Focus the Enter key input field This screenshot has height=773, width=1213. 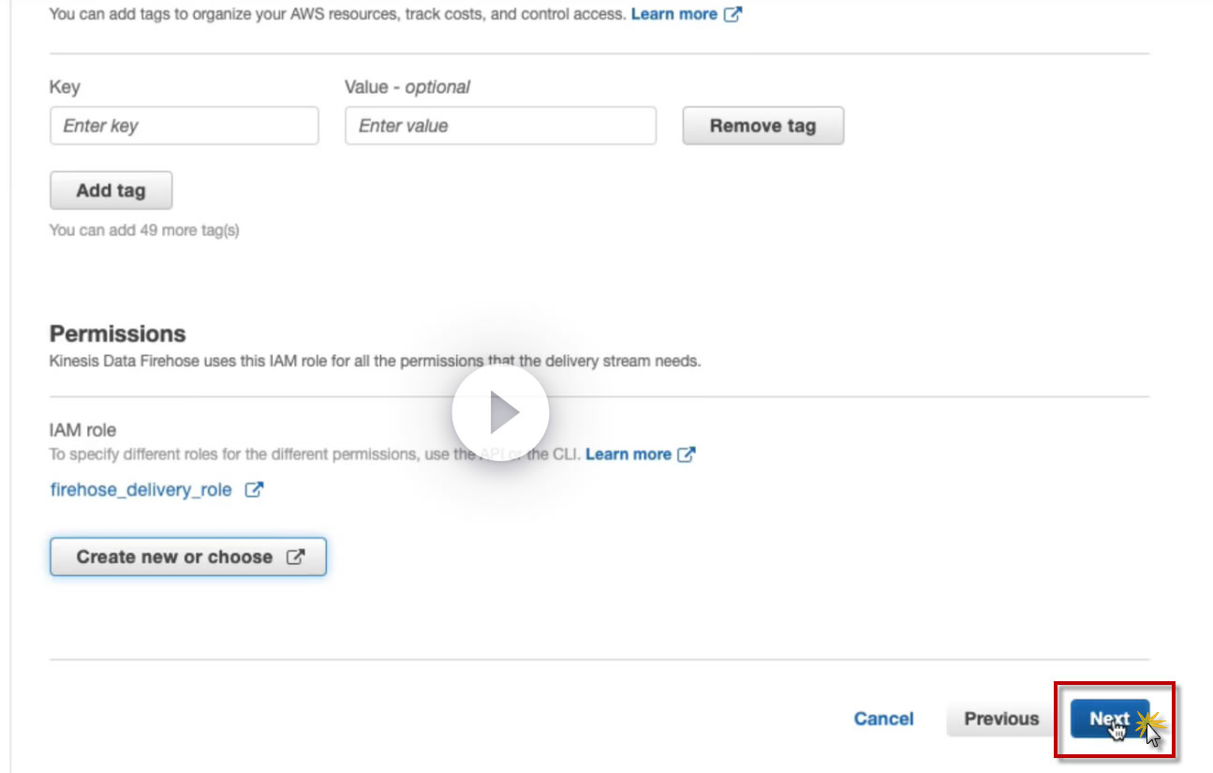click(184, 126)
